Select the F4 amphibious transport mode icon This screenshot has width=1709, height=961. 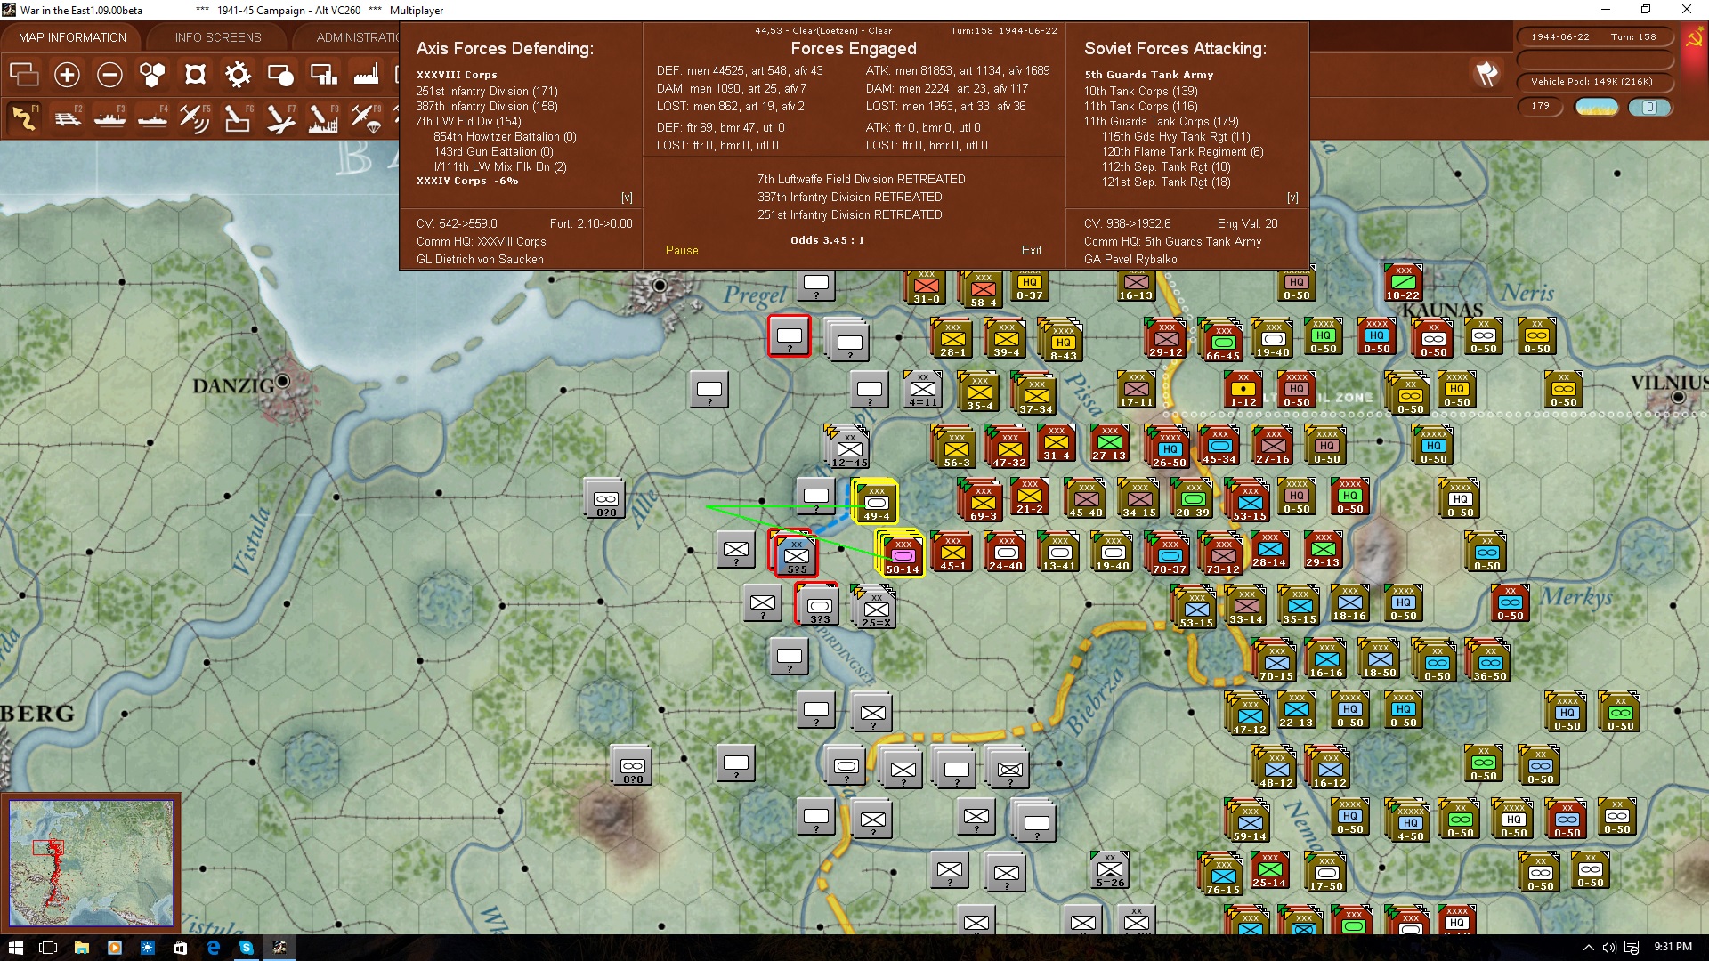click(x=152, y=117)
